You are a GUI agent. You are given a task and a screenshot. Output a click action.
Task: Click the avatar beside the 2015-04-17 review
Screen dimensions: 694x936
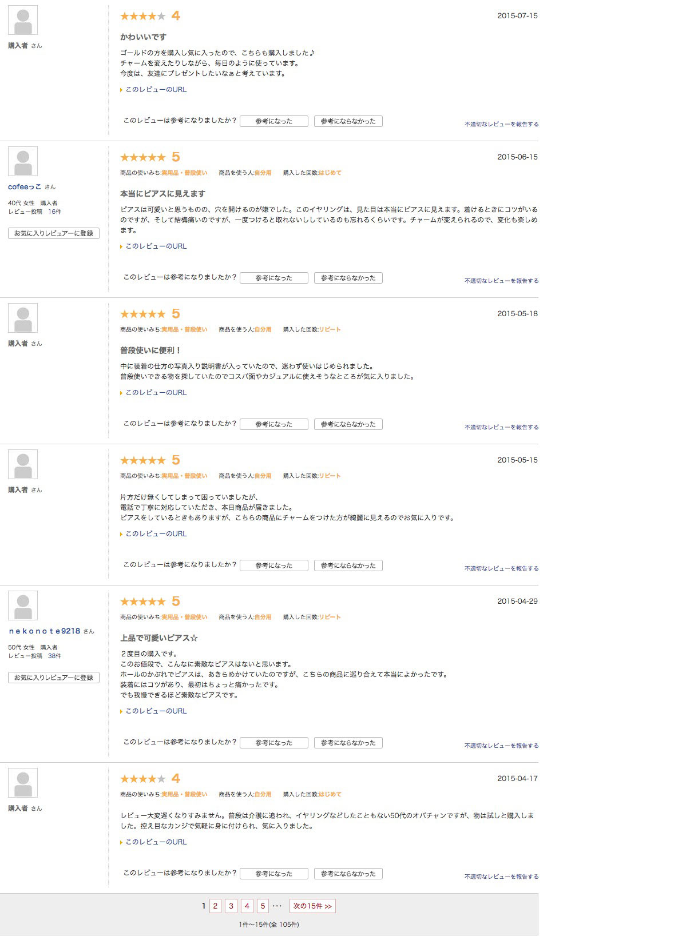[23, 783]
